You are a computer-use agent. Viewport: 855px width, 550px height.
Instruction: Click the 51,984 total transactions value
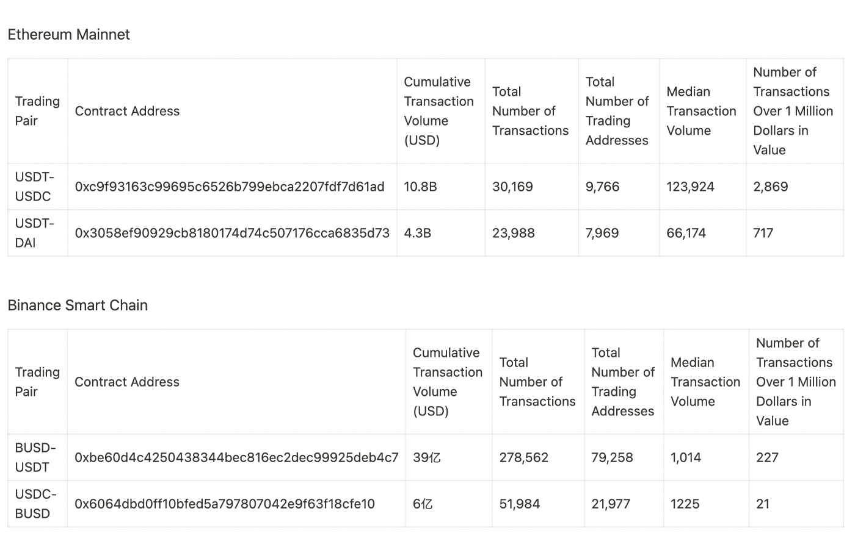click(x=519, y=504)
